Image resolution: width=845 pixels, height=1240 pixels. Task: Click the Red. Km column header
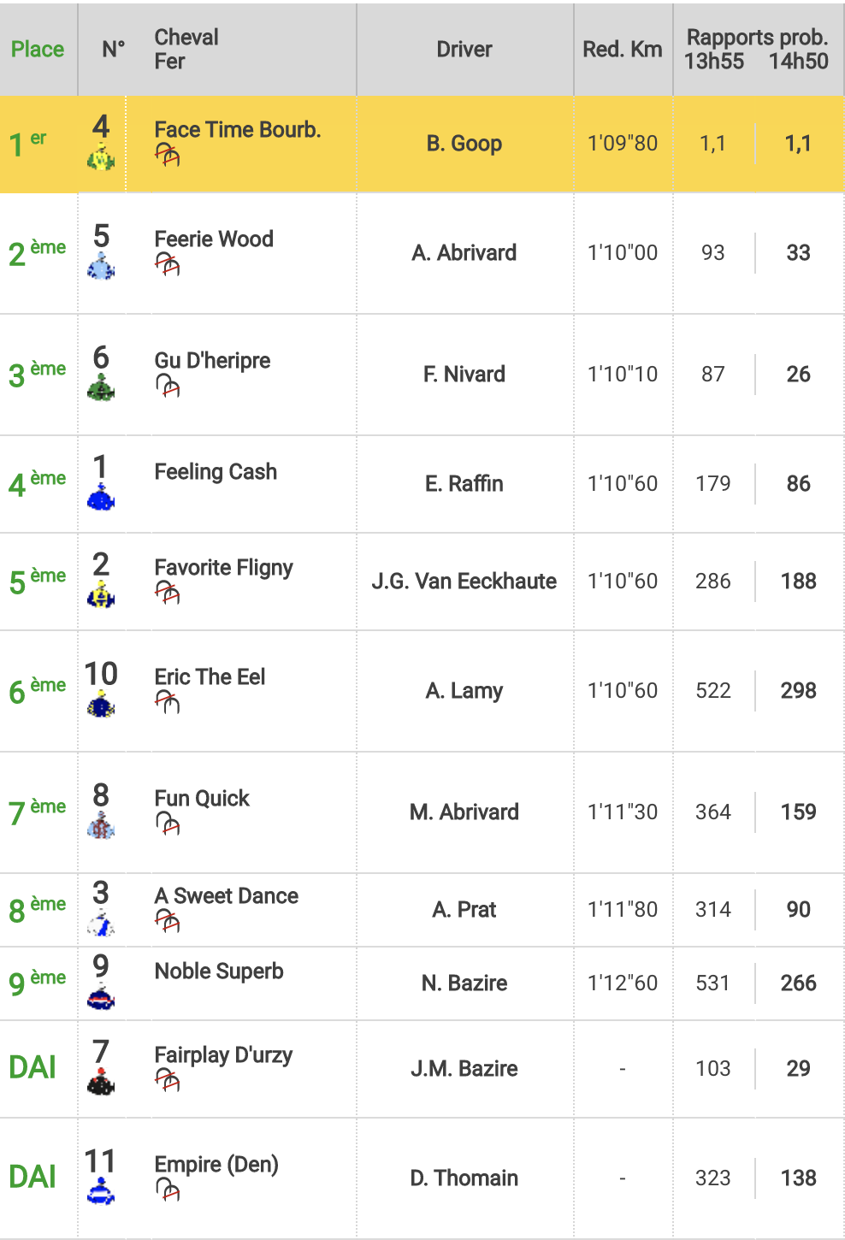coord(623,50)
